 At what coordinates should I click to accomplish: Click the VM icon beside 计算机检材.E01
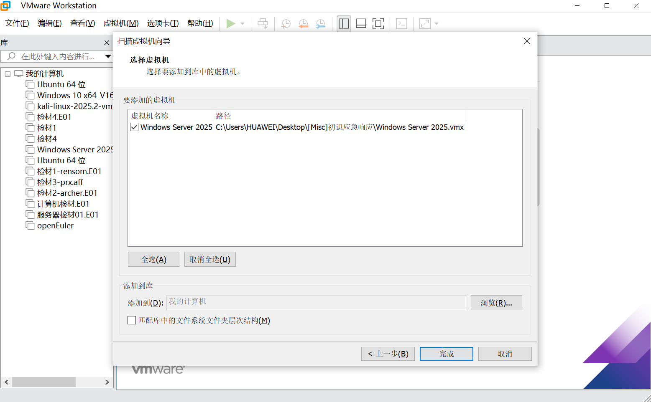tap(30, 204)
